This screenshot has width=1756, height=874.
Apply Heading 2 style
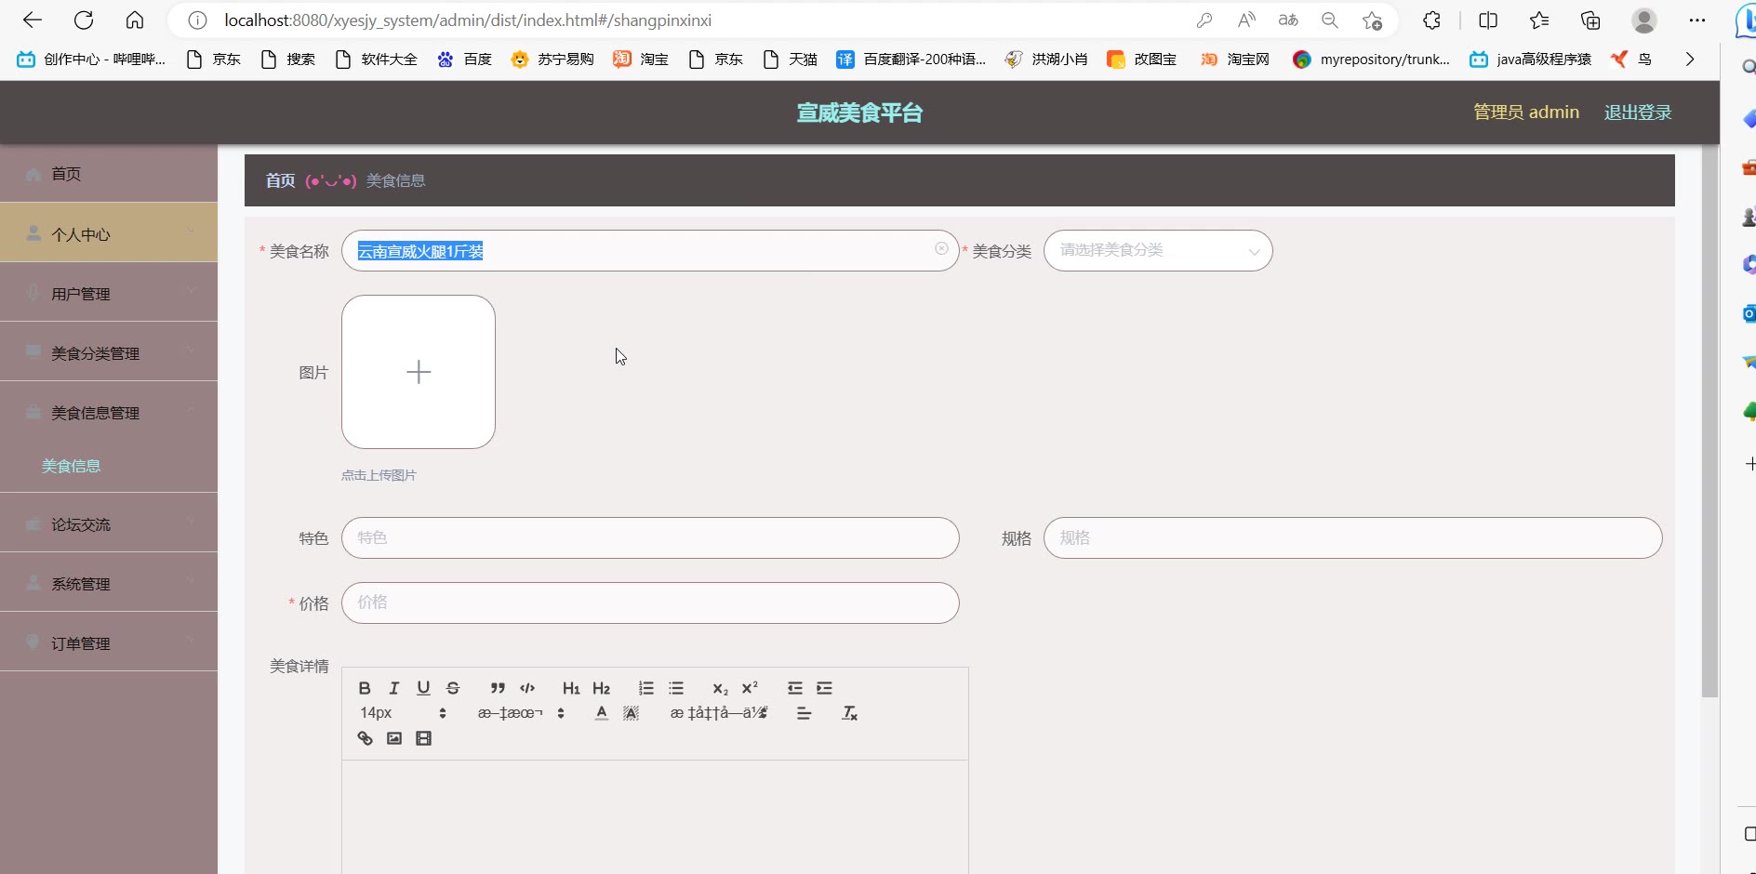click(601, 688)
